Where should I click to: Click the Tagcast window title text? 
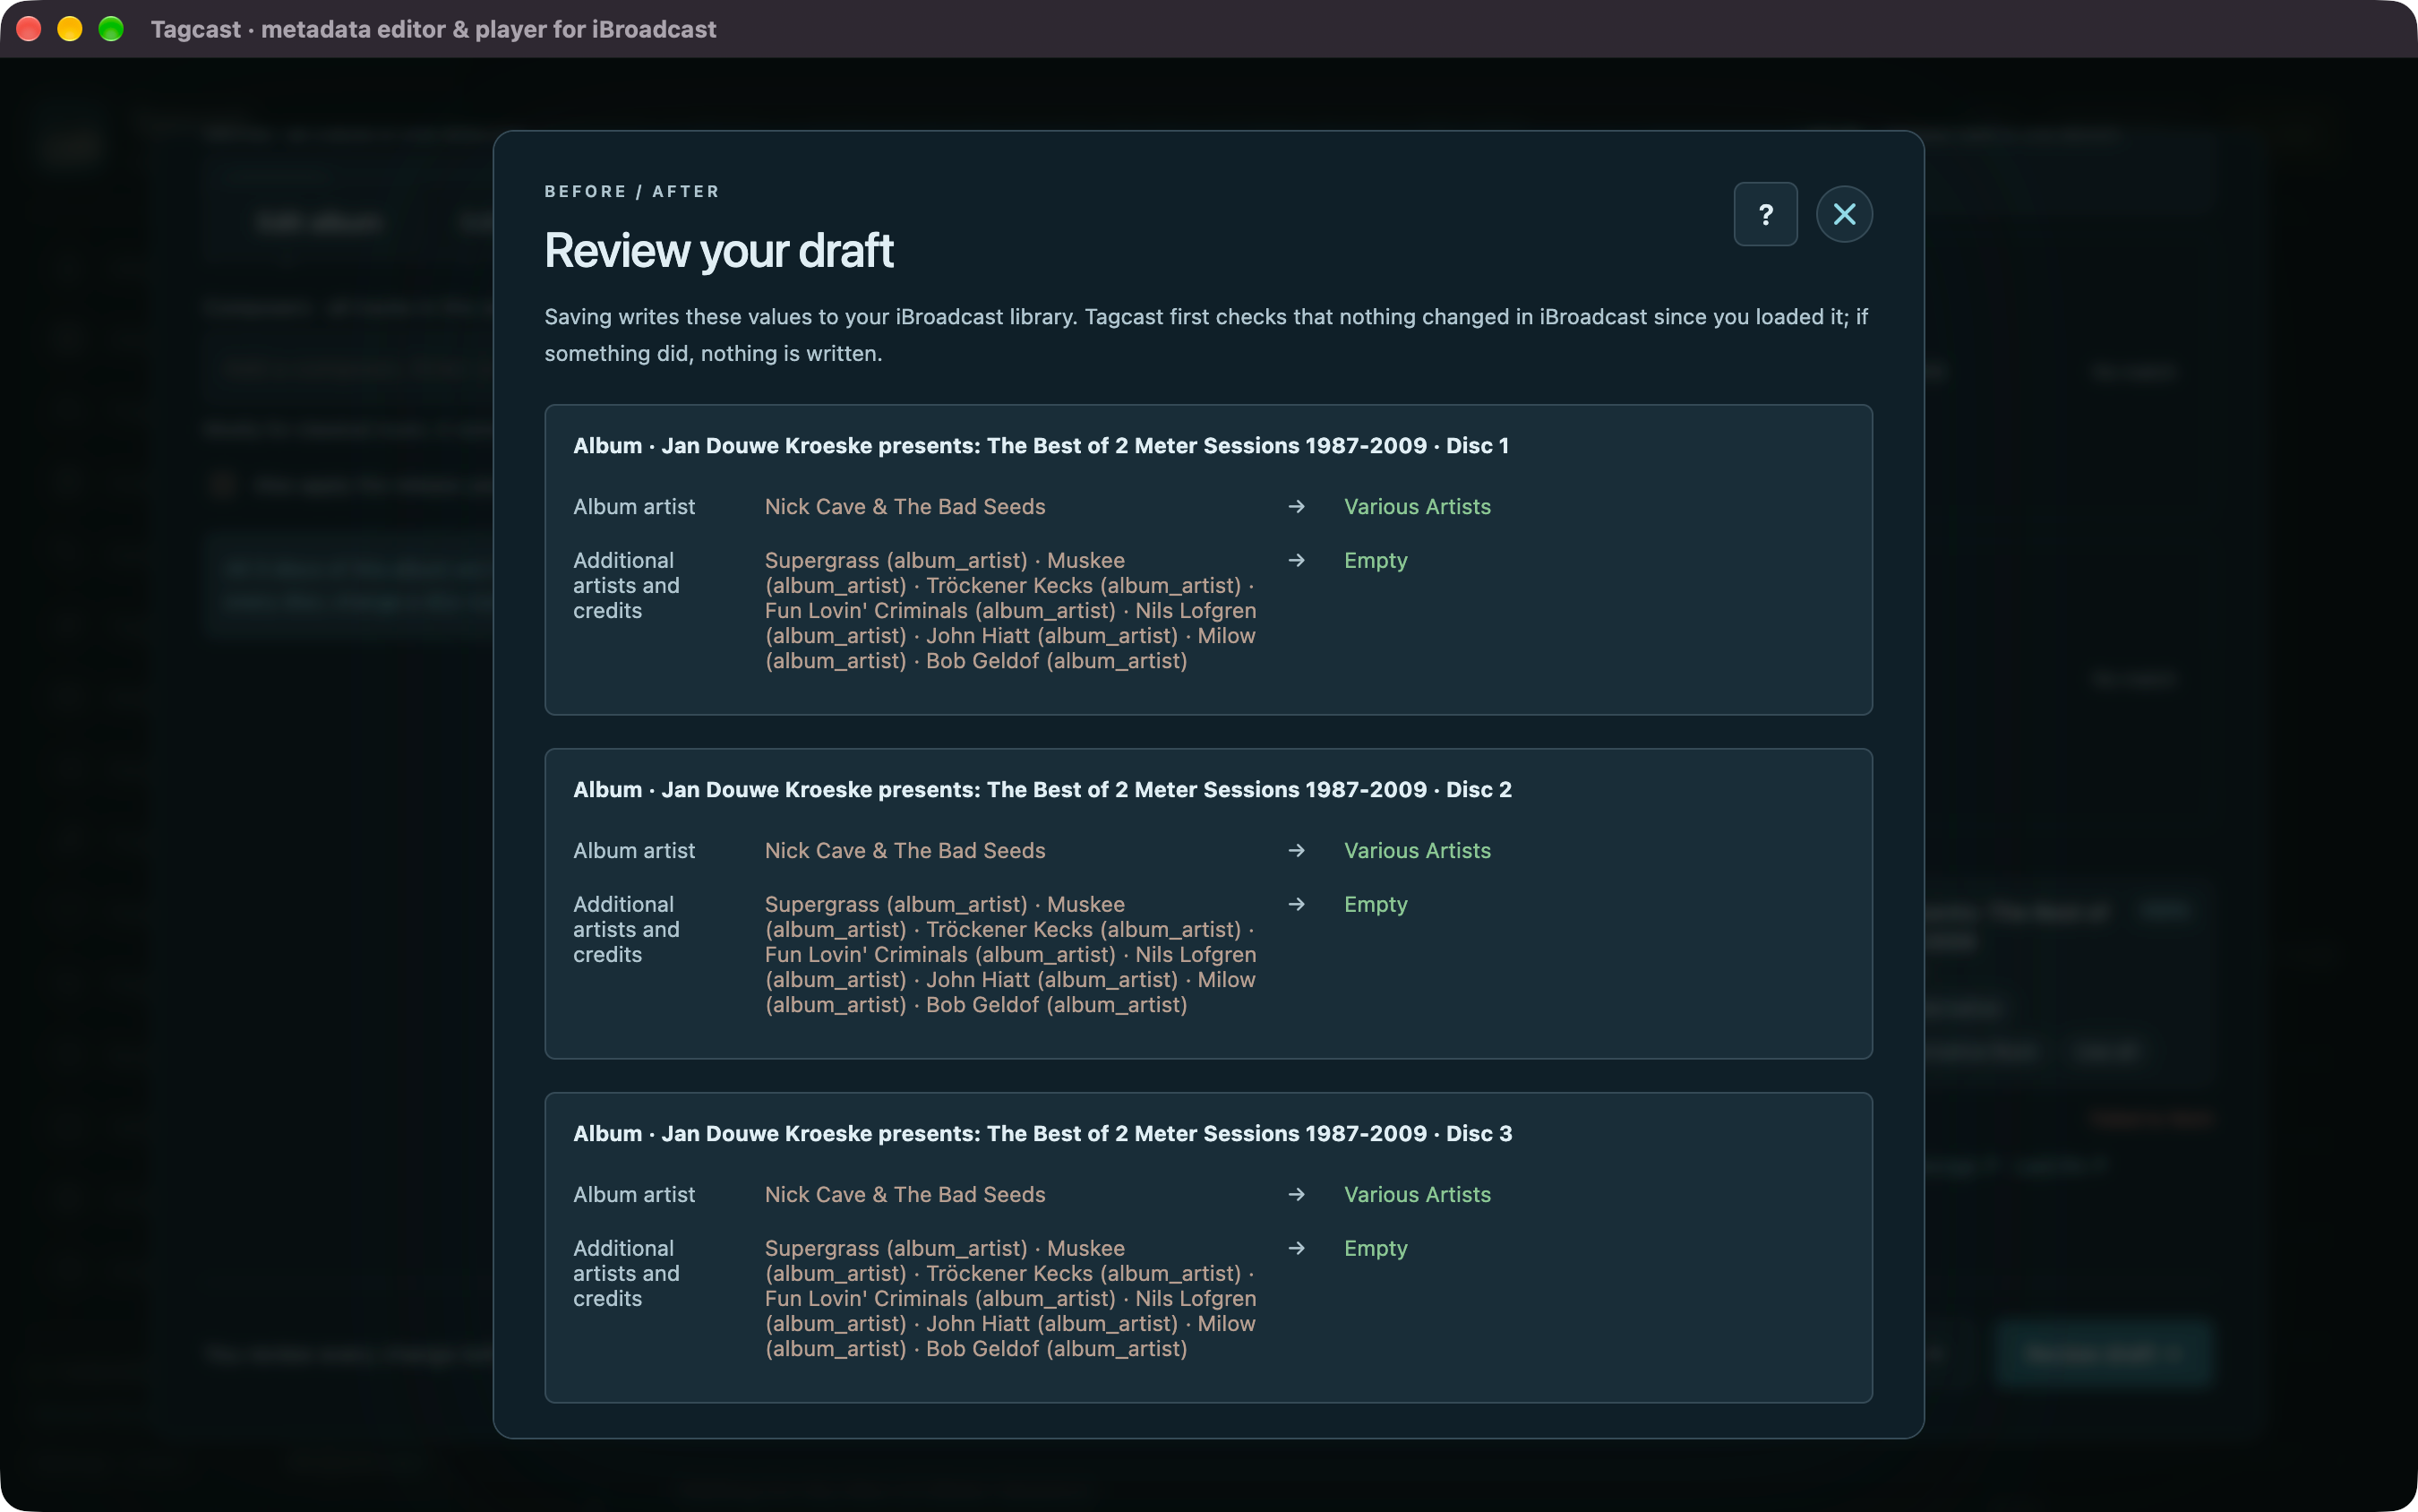coord(433,30)
